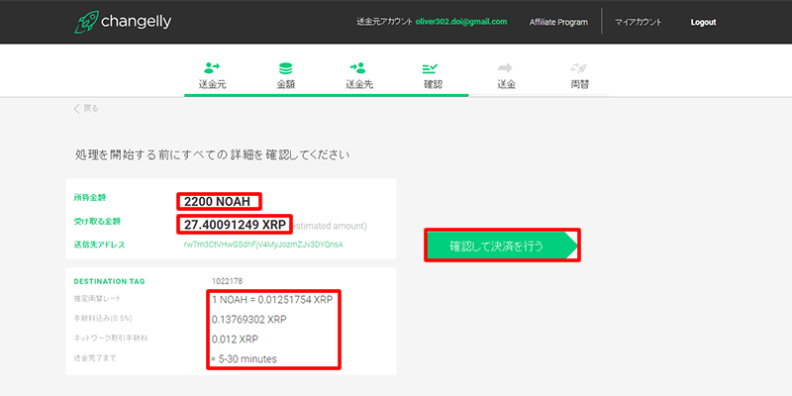Open マイアカウント in the header
792x396 pixels.
point(638,22)
